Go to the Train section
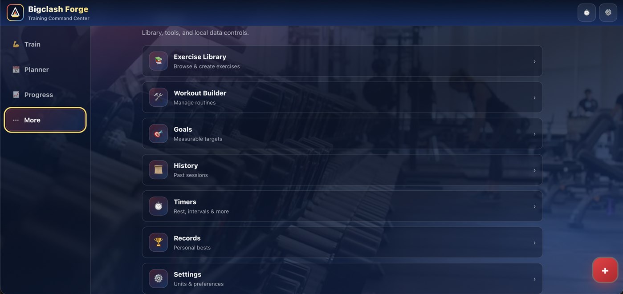Screen dimensions: 623x294 [45, 44]
